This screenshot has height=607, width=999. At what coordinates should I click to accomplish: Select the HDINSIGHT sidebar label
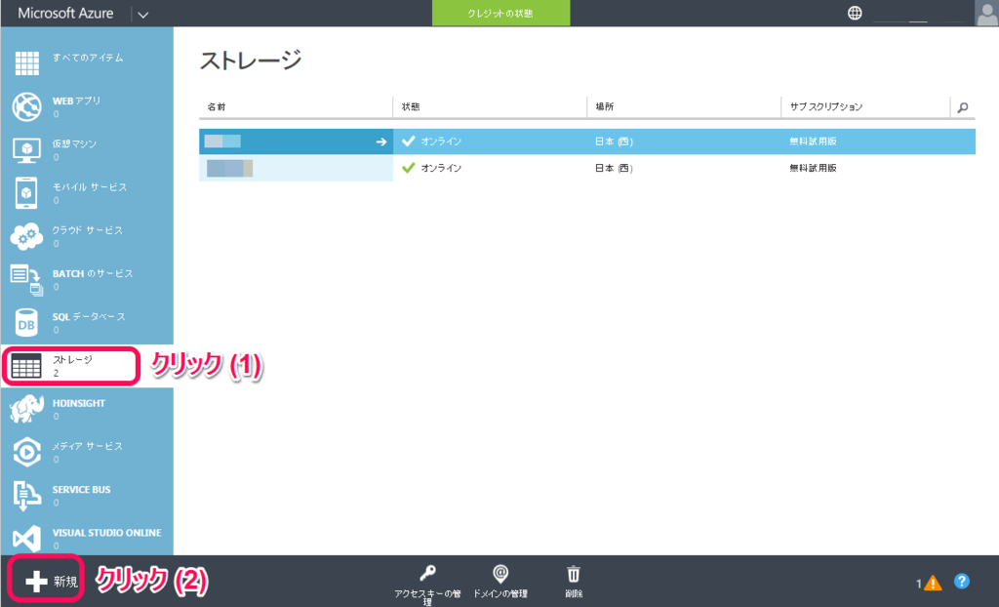79,403
